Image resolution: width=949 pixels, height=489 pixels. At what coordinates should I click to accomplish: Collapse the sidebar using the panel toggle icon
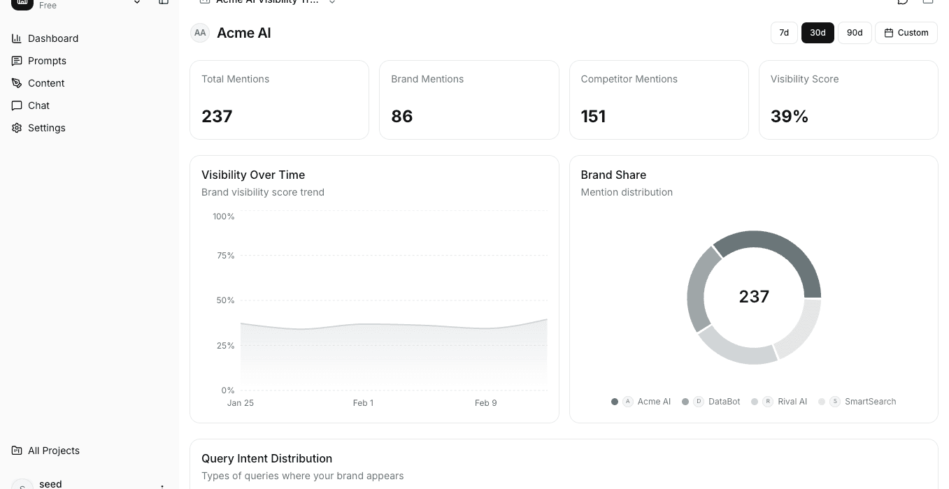pos(164,3)
